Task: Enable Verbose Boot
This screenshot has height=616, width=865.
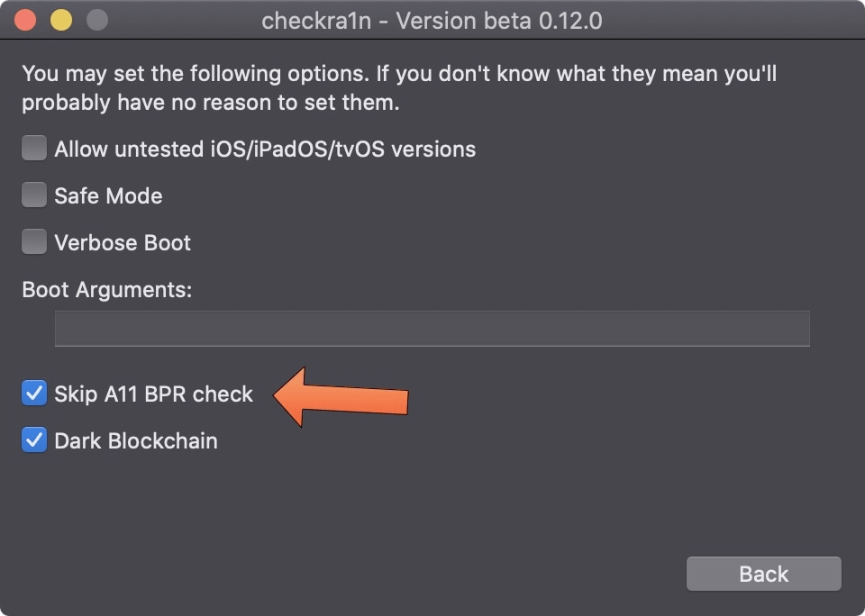Action: pos(33,241)
